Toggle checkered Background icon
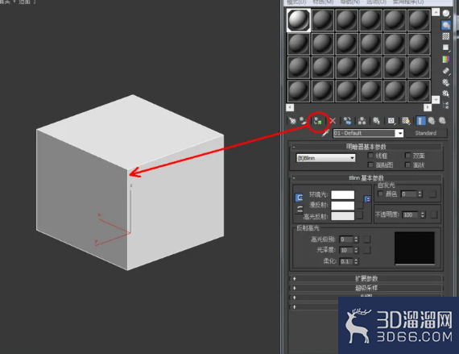This screenshot has height=354, width=459. 446,36
